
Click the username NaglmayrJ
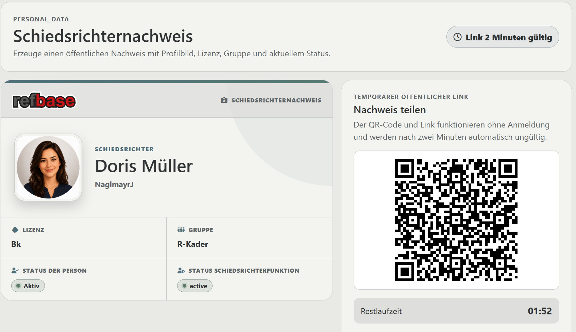[x=114, y=184]
